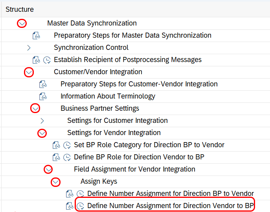
Task: Execute activity icon for Define BP Role for Direction Vendor to BP
Action: (67, 157)
